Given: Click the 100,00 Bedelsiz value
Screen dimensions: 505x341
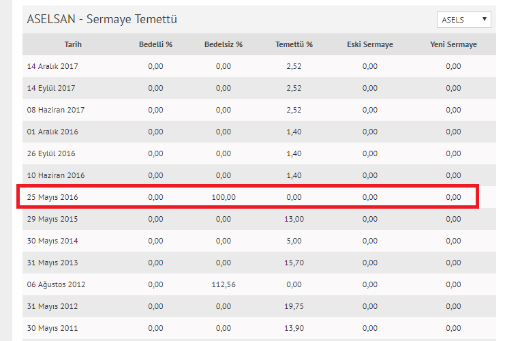Looking at the screenshot, I should [x=224, y=197].
